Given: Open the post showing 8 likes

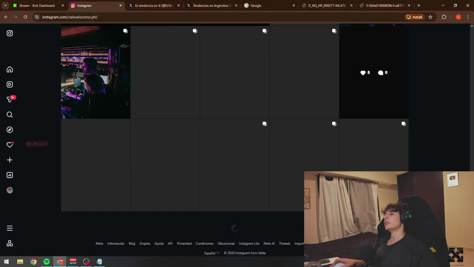Looking at the screenshot, I should 374,72.
